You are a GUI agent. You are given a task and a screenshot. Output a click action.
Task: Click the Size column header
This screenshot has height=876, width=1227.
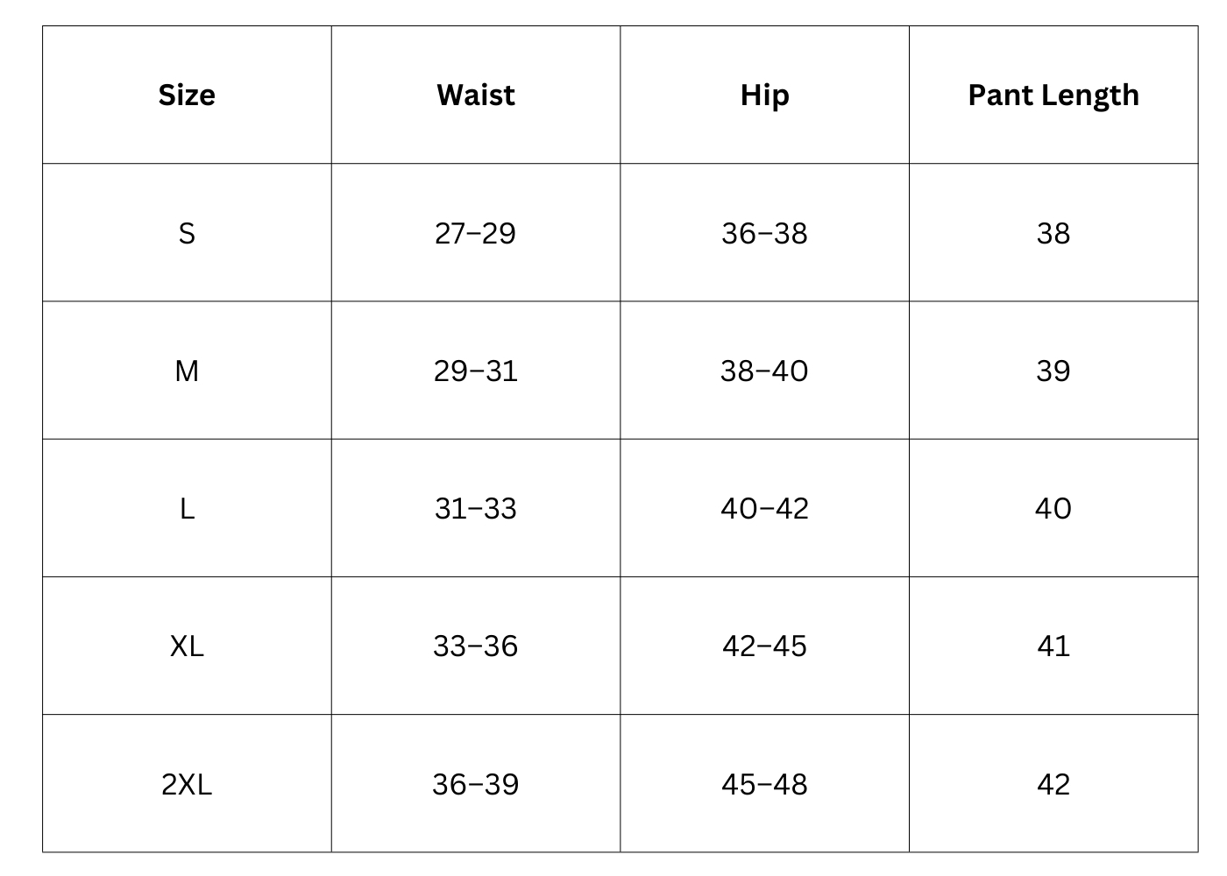pyautogui.click(x=187, y=95)
